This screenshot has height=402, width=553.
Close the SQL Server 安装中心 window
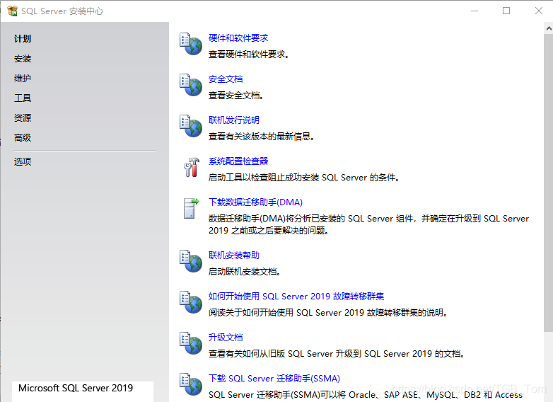(x=539, y=11)
